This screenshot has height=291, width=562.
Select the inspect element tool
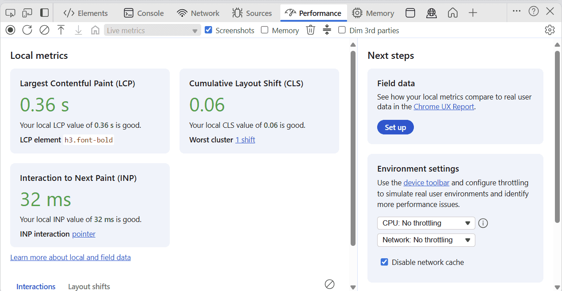click(10, 13)
